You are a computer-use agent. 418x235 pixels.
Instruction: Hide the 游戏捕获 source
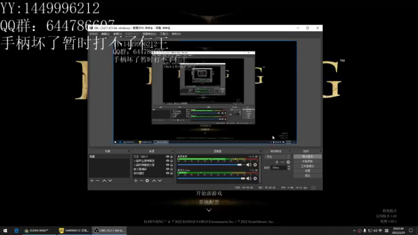[x=167, y=173]
